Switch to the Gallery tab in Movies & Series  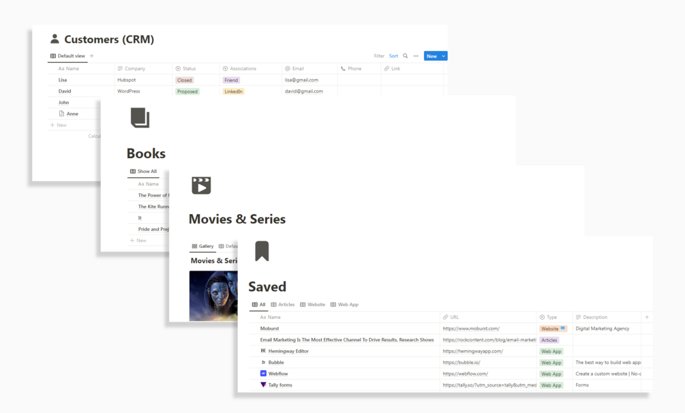[x=202, y=246]
